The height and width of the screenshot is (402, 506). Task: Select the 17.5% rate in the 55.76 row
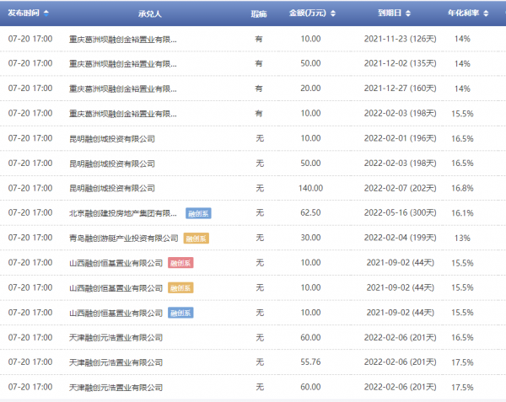click(x=462, y=362)
